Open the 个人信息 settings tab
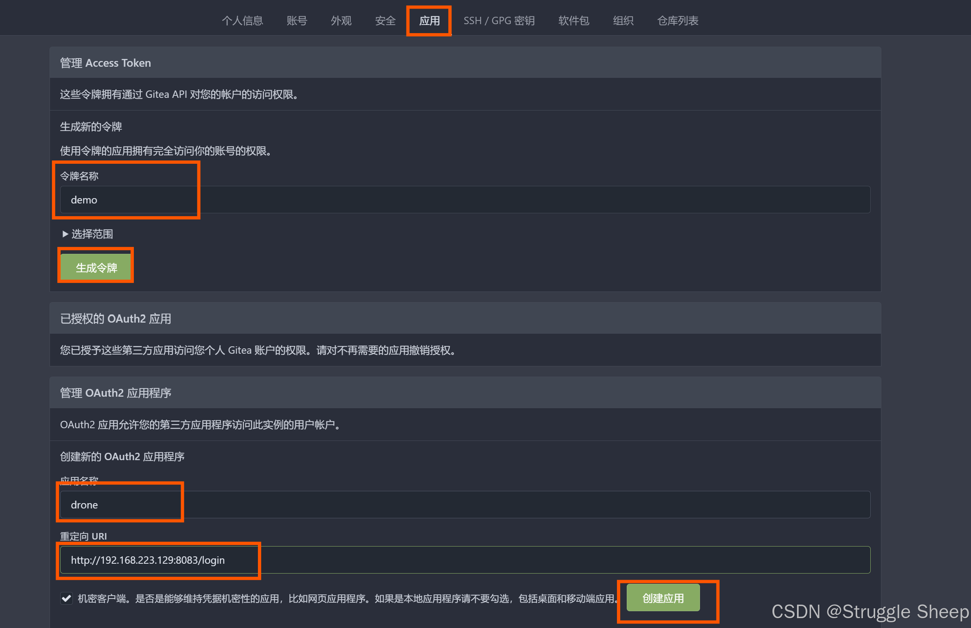This screenshot has height=628, width=971. 242,20
